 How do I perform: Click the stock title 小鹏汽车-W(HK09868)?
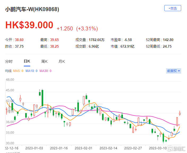pyautogui.click(x=32, y=9)
